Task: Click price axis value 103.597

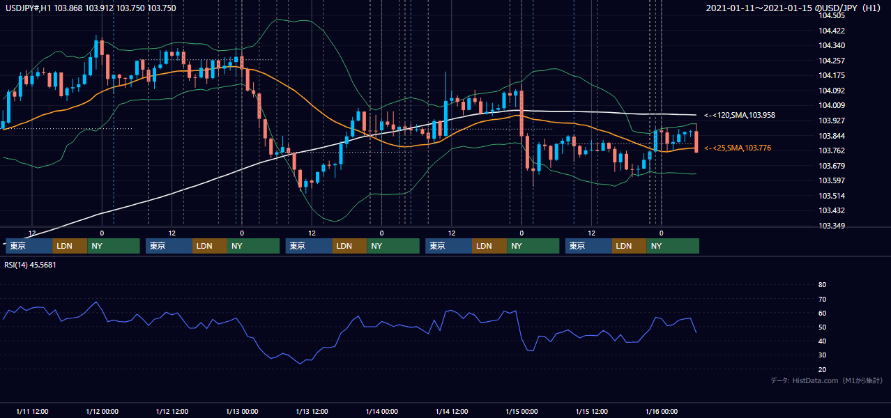Action: coord(832,181)
